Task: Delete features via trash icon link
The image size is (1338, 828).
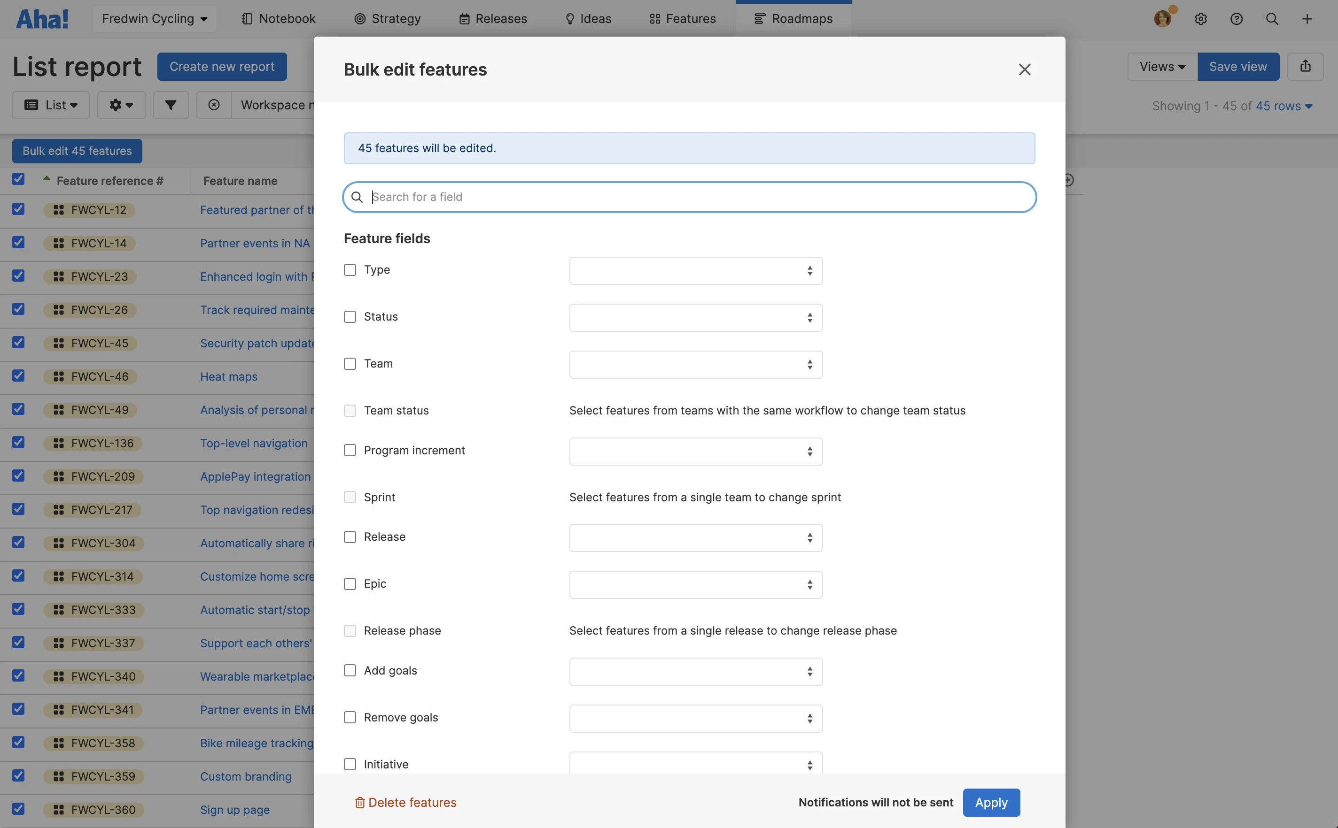Action: (x=405, y=802)
